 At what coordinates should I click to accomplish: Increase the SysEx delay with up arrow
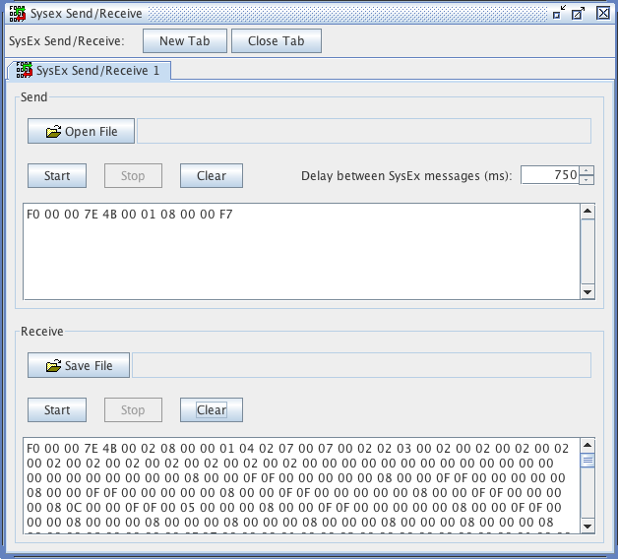click(587, 170)
